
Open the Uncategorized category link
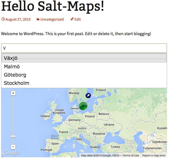click(x=52, y=19)
